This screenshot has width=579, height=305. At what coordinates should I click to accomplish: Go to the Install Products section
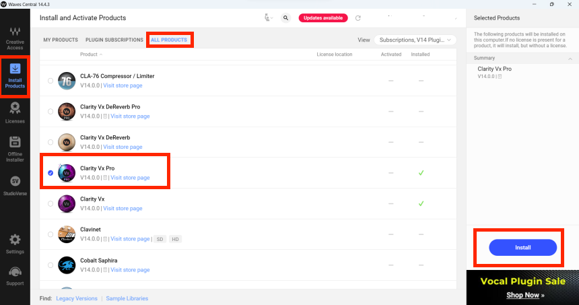click(x=15, y=77)
